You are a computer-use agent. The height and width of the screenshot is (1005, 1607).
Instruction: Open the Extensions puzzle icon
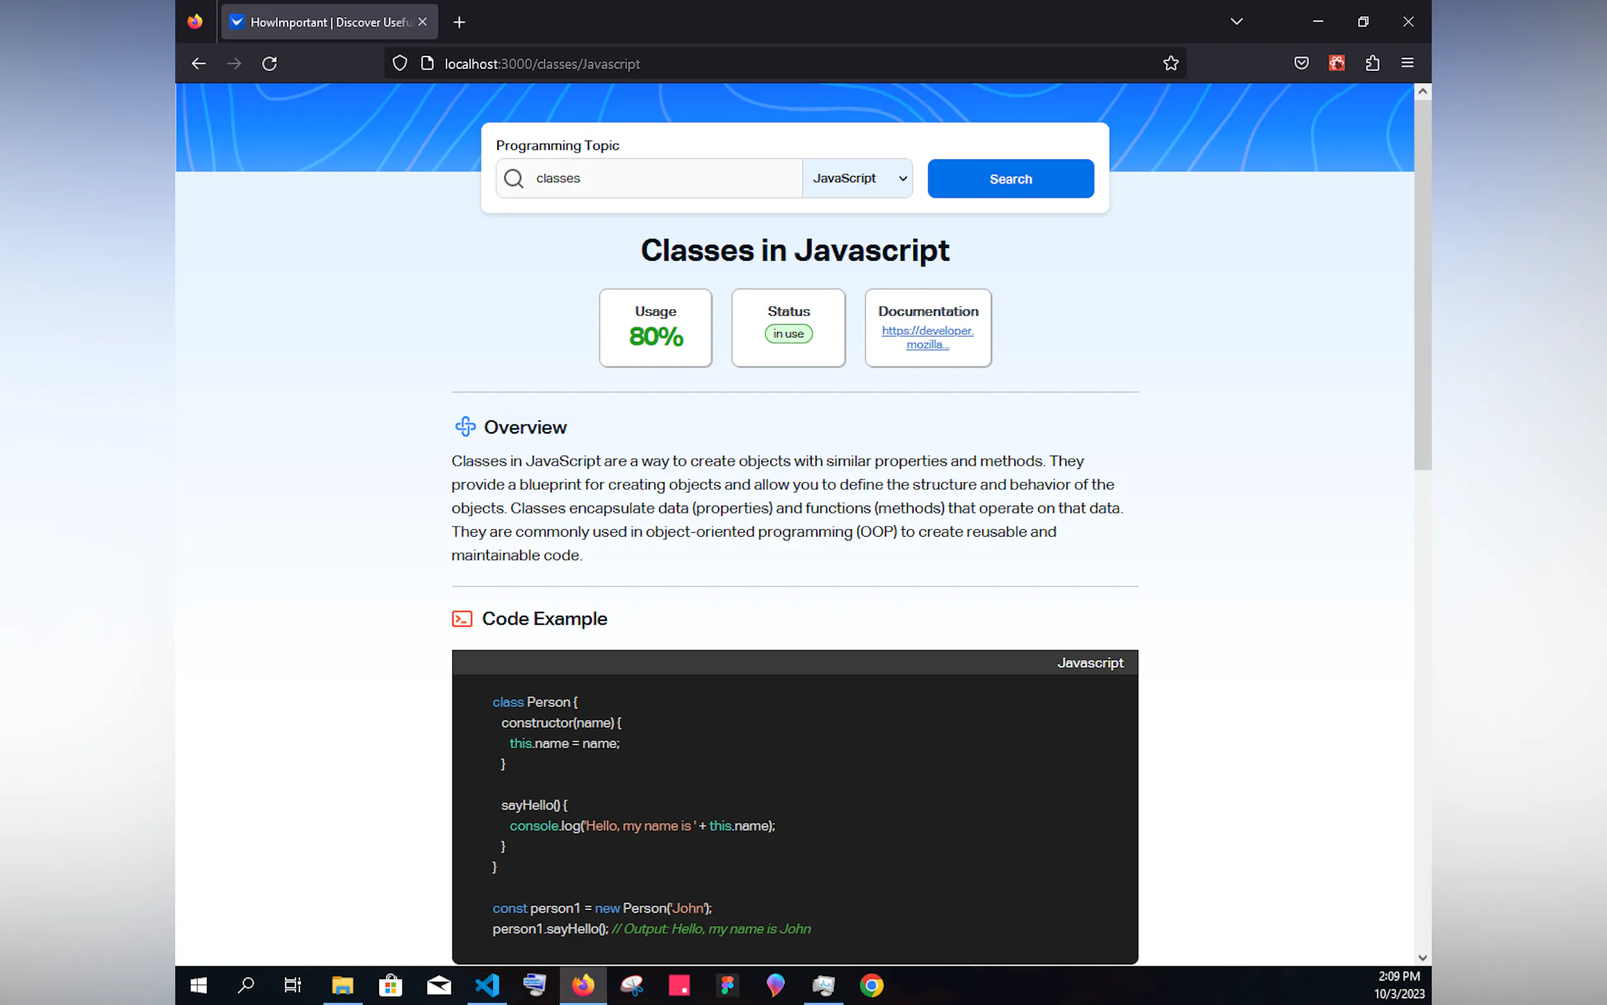(1372, 64)
